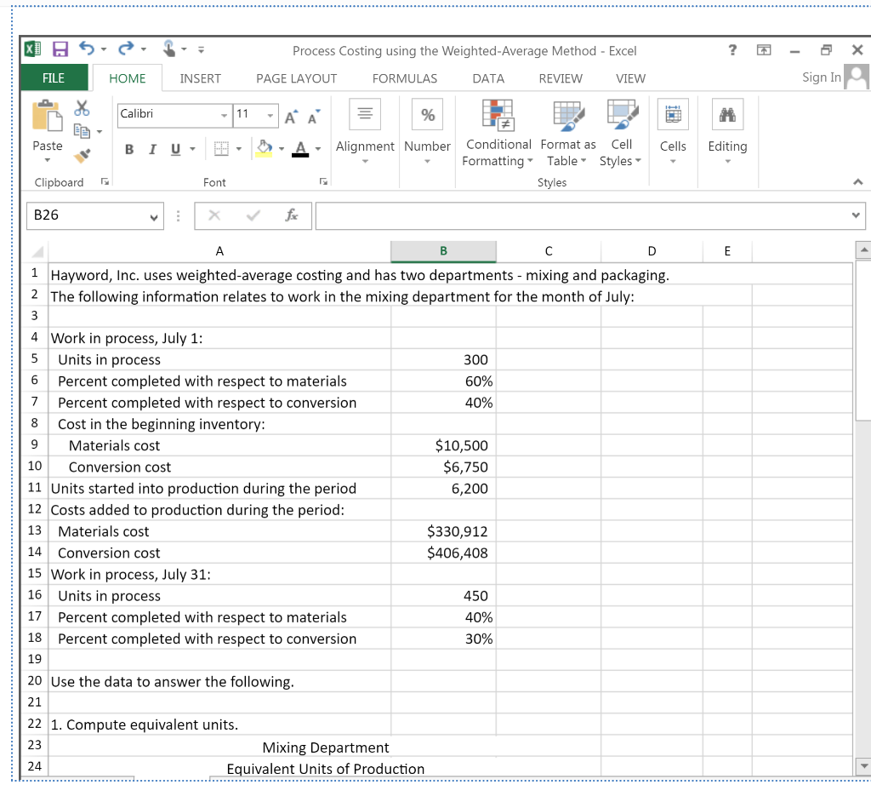This screenshot has height=785, width=871.
Task: Click the Format as Table icon
Action: click(x=567, y=119)
